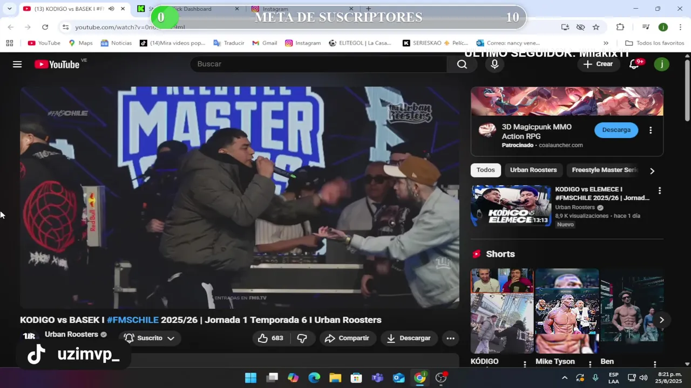
Task: Open a new Chrome tab
Action: point(368,9)
